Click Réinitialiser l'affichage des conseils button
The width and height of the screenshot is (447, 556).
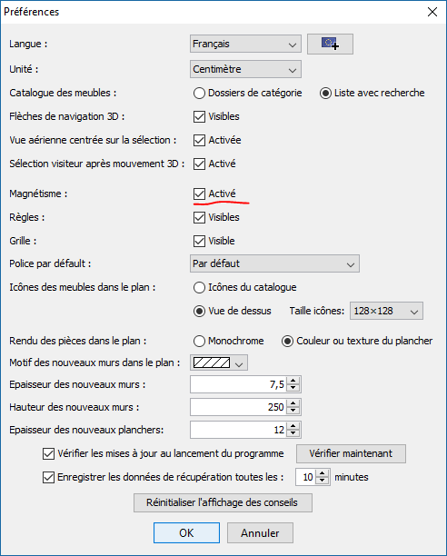tap(223, 502)
